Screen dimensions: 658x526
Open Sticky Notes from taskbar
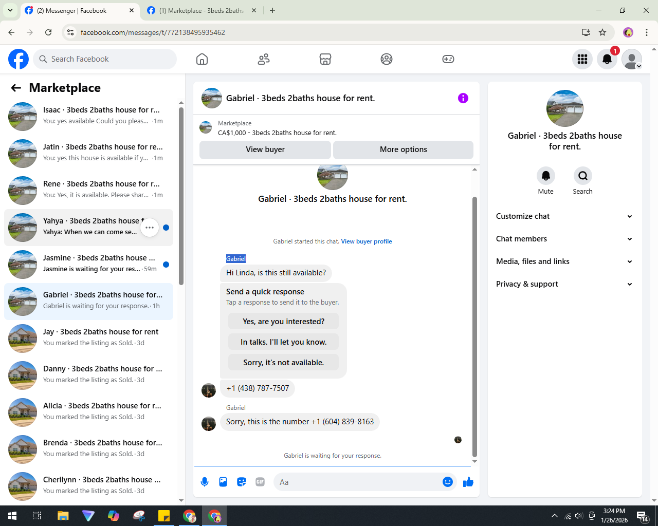(x=164, y=516)
